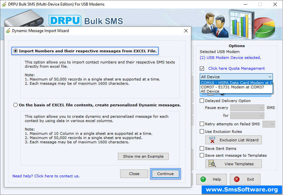The width and height of the screenshot is (283, 195).
Task: Click the View Templates button
Action: (x=233, y=164)
